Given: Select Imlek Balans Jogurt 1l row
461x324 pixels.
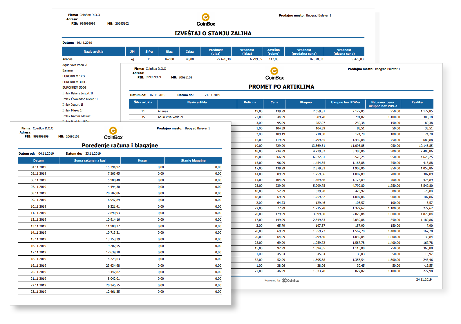Looking at the screenshot, I should [x=77, y=93].
